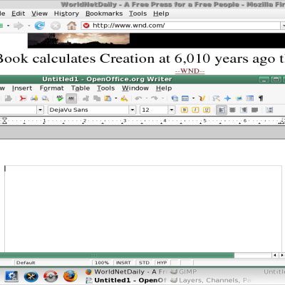Click the Print File Directly icon
Screen dimensions: 285x285
point(34,98)
